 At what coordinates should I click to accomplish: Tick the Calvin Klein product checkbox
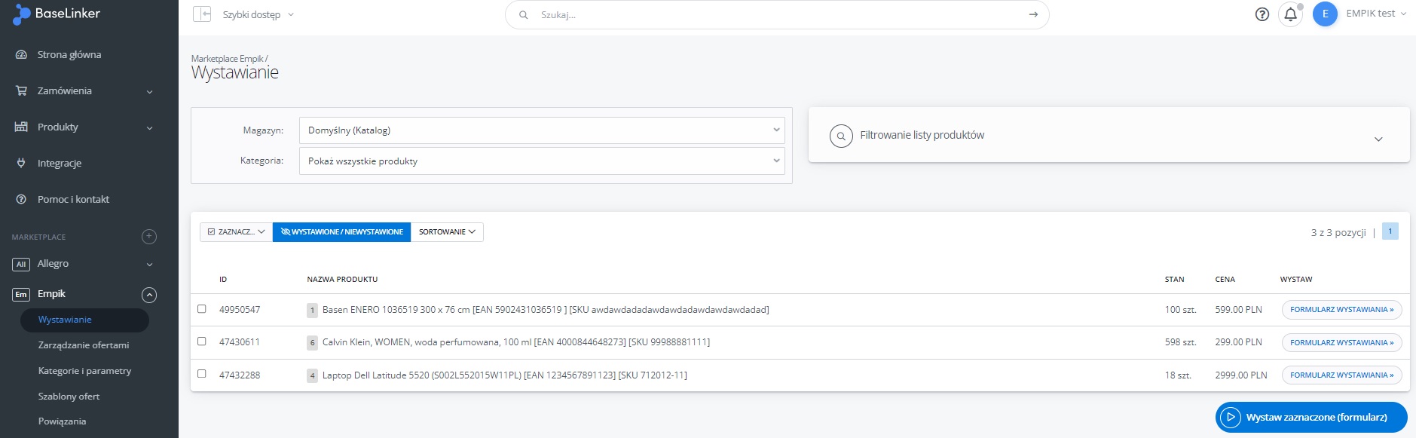pos(201,342)
